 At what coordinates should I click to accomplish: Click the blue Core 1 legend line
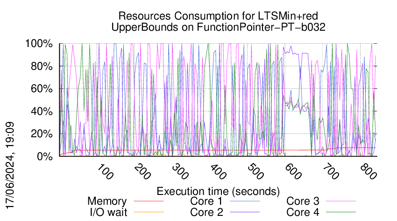(245, 201)
